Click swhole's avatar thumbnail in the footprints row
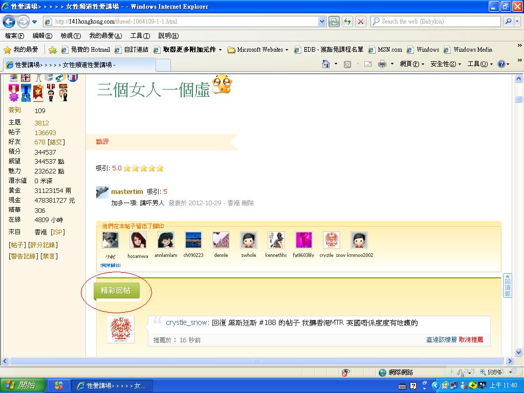524x393 pixels. 248,239
